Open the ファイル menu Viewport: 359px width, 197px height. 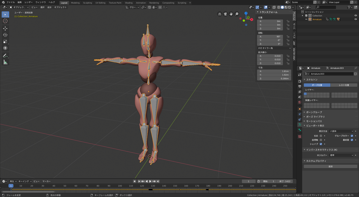point(10,2)
